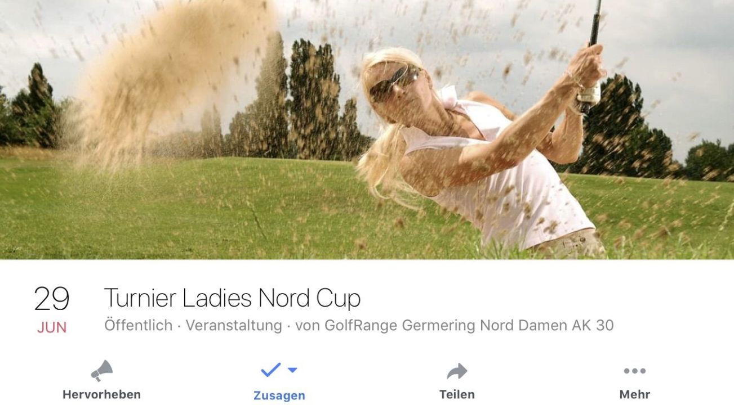Viewport: 734px width, 405px height.
Task: Tap the blue checkmark Zusagen icon
Action: coord(271,370)
